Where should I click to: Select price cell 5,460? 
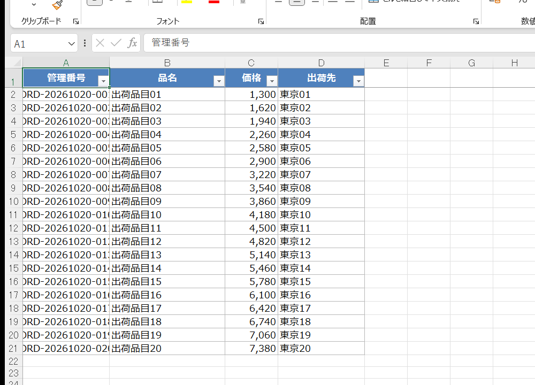[x=251, y=268]
